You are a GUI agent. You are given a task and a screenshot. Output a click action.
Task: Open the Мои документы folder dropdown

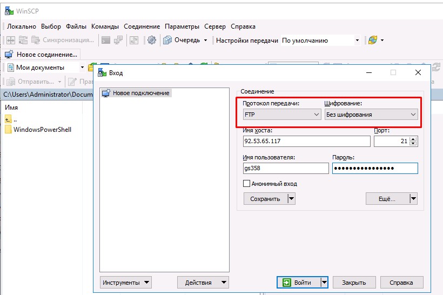click(x=82, y=67)
